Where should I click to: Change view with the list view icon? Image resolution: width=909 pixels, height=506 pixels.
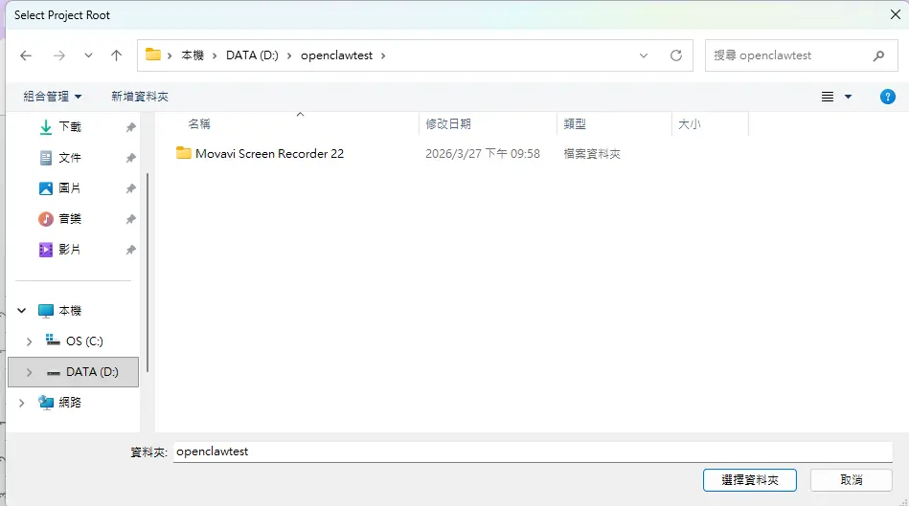tap(828, 97)
